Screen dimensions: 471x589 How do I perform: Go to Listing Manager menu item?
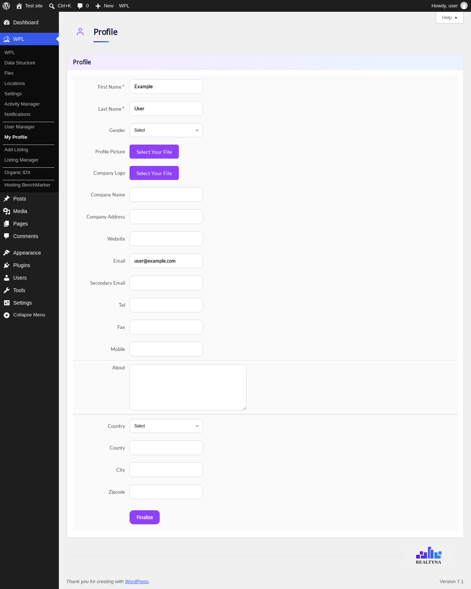pyautogui.click(x=21, y=160)
